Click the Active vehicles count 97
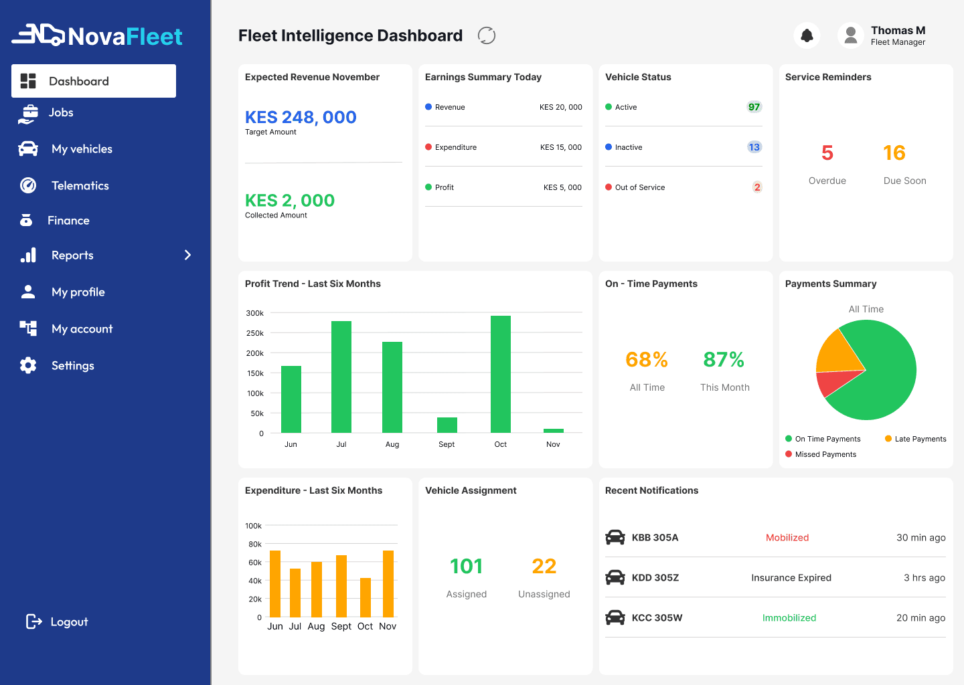The height and width of the screenshot is (685, 964). pyautogui.click(x=754, y=107)
